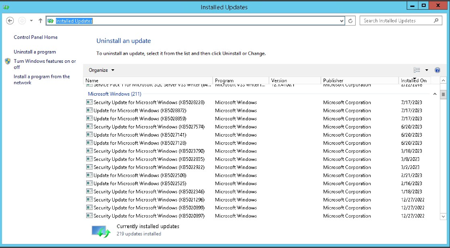Open the Organize dropdown menu

click(101, 70)
